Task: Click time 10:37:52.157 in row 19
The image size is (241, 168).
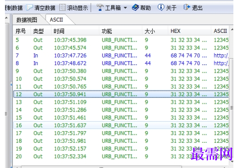Action: click(x=70, y=149)
